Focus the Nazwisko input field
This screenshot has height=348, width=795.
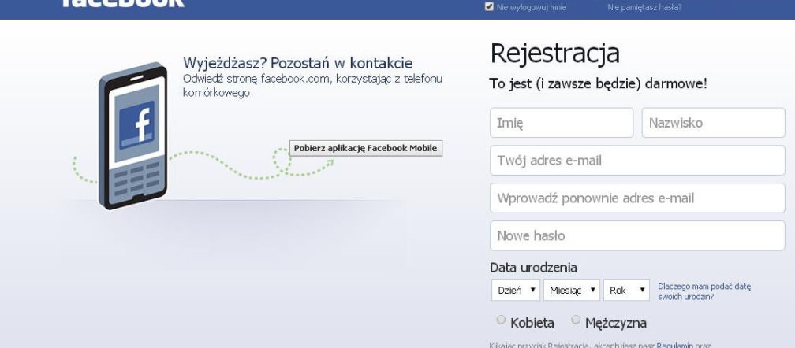click(713, 122)
